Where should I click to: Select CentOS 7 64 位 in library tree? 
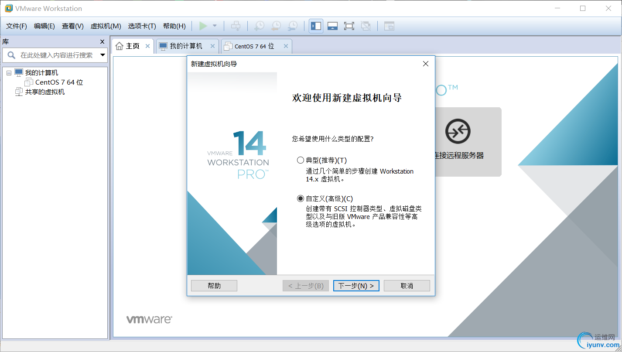tap(59, 82)
